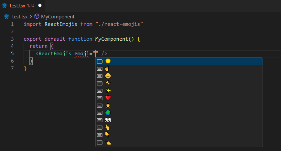
Task: Select the hand pointing left emoji
Action: point(108,142)
